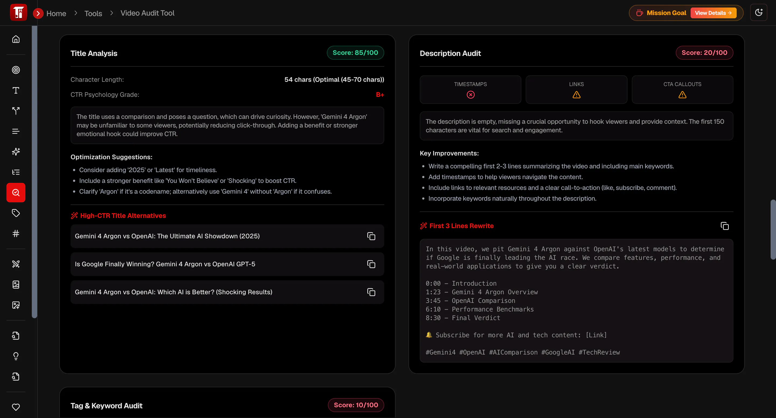The image size is (776, 418).
Task: Click the Score: 10/100 badge
Action: [356, 405]
